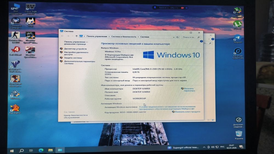Go to Панель управления домашняя страница
Image resolution: width=274 pixels, height=154 pixels.
(76, 43)
